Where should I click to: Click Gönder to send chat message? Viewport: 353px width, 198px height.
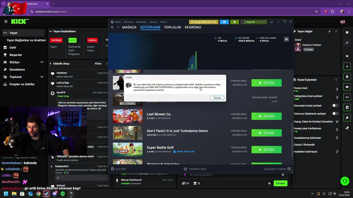coord(280,183)
